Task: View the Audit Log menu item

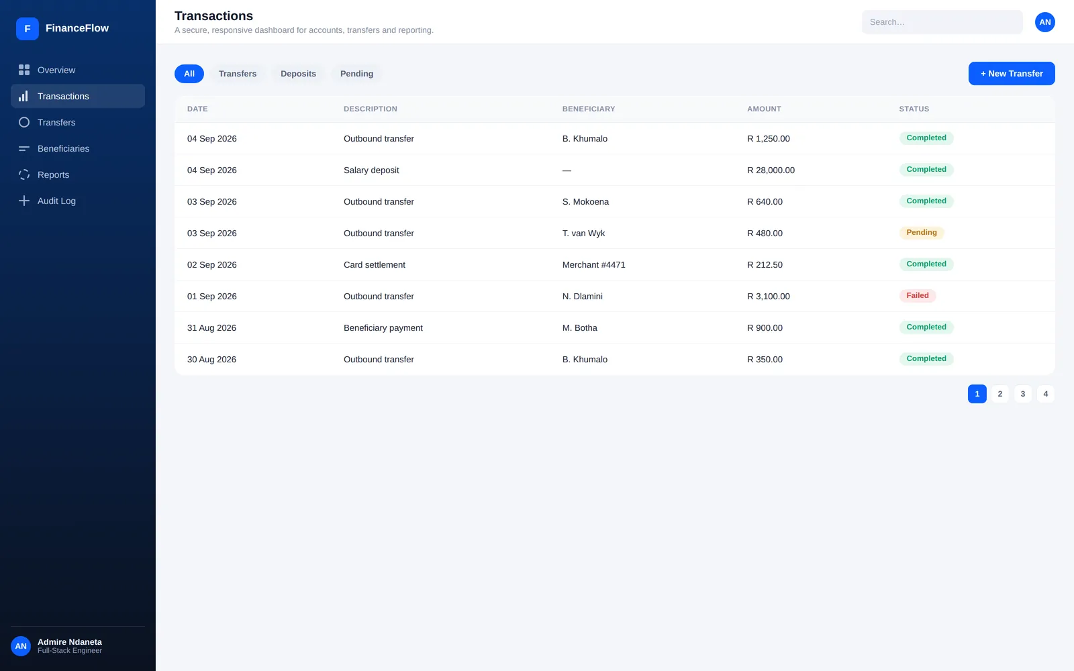Action: point(78,201)
